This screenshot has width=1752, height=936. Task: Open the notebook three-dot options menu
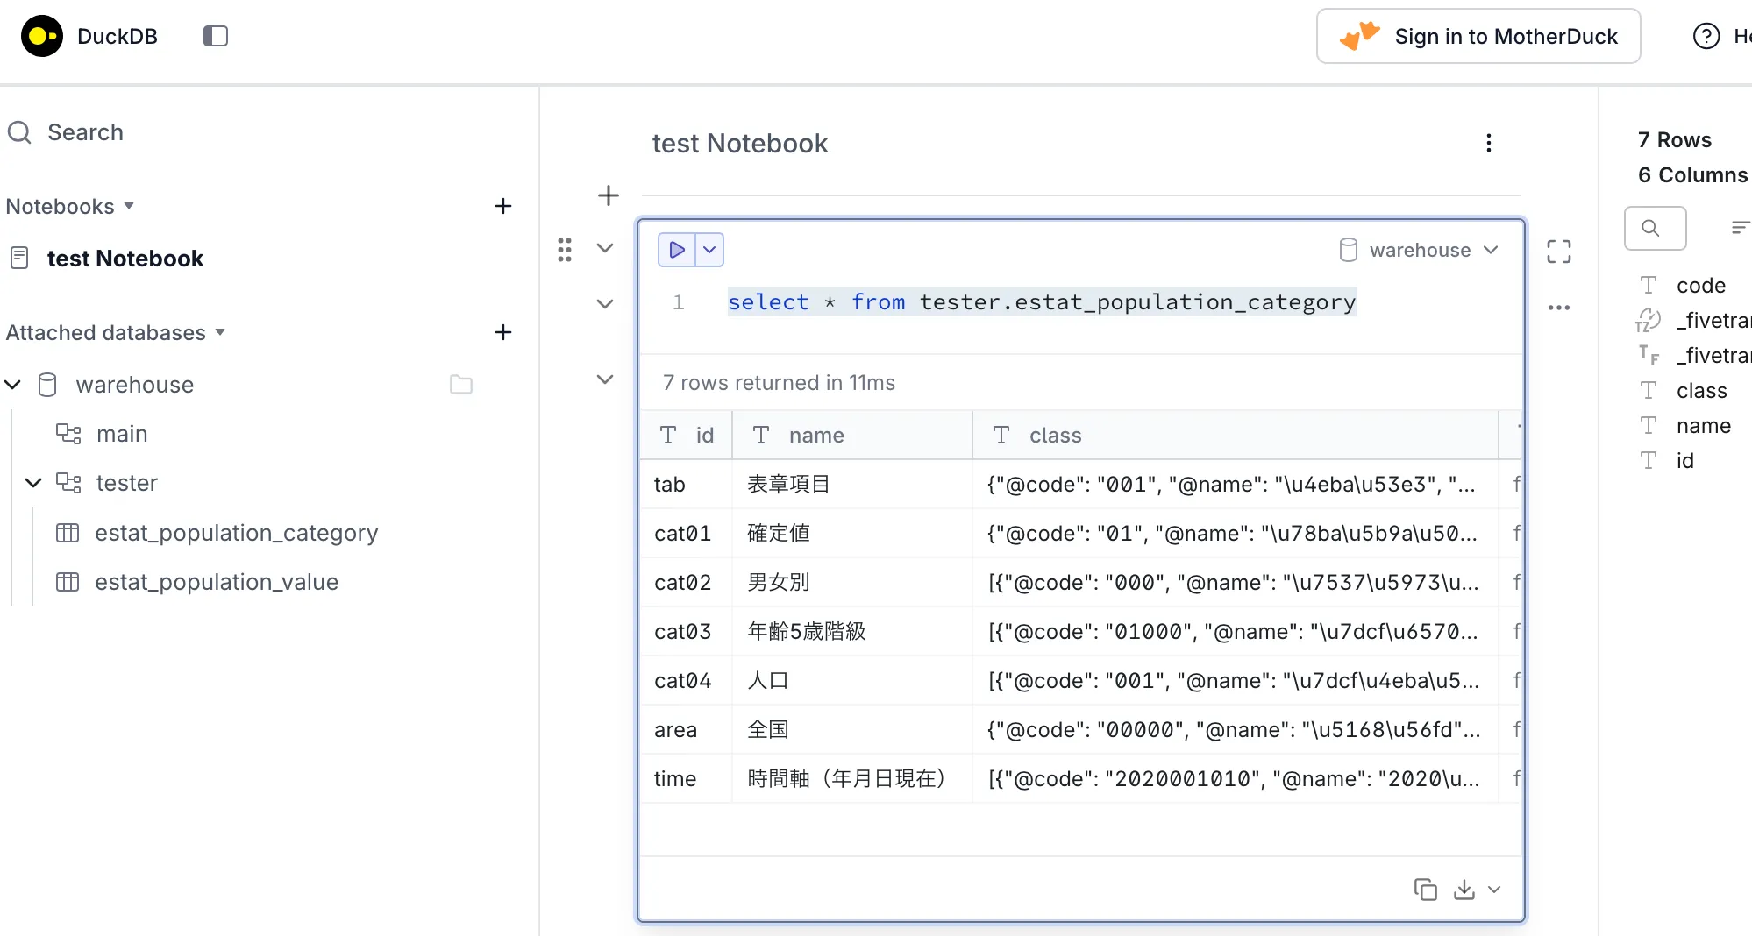(x=1489, y=143)
